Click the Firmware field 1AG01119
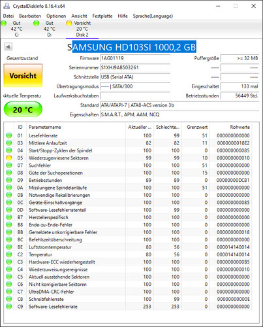The width and height of the screenshot is (263, 327). [x=135, y=58]
